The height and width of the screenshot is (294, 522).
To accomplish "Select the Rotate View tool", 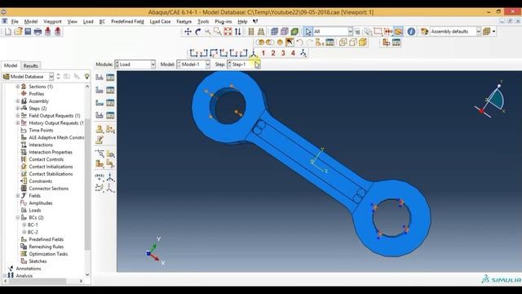I will [x=197, y=32].
